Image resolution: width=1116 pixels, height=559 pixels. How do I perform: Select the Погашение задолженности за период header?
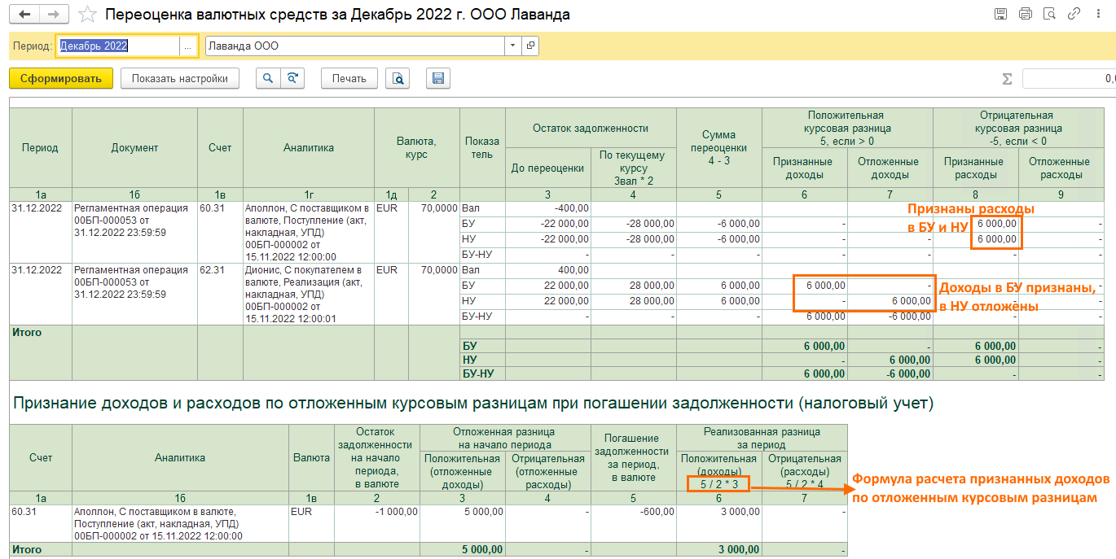click(x=634, y=457)
